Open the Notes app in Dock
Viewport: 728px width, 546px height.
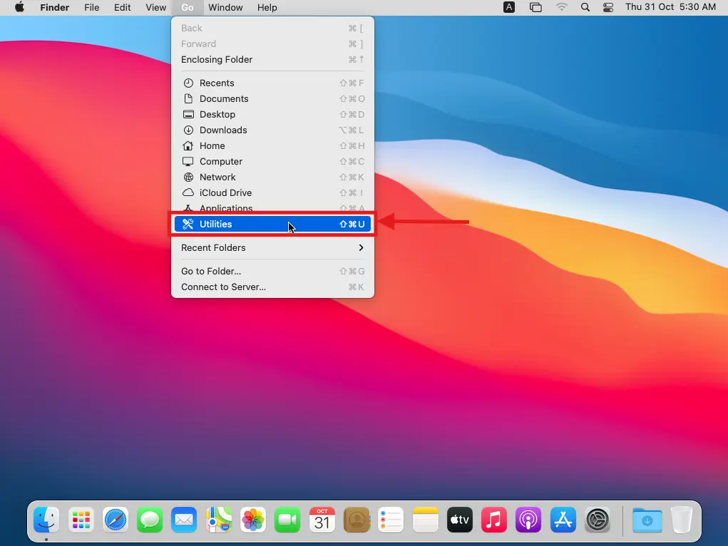click(425, 520)
